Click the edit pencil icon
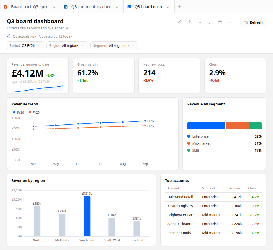This screenshot has width=273, height=250. (x=179, y=22)
